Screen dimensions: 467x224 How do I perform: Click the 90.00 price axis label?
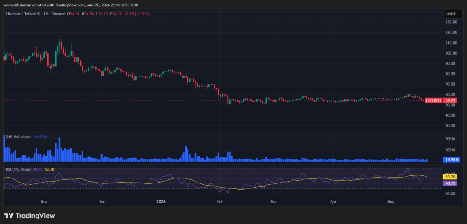click(451, 63)
